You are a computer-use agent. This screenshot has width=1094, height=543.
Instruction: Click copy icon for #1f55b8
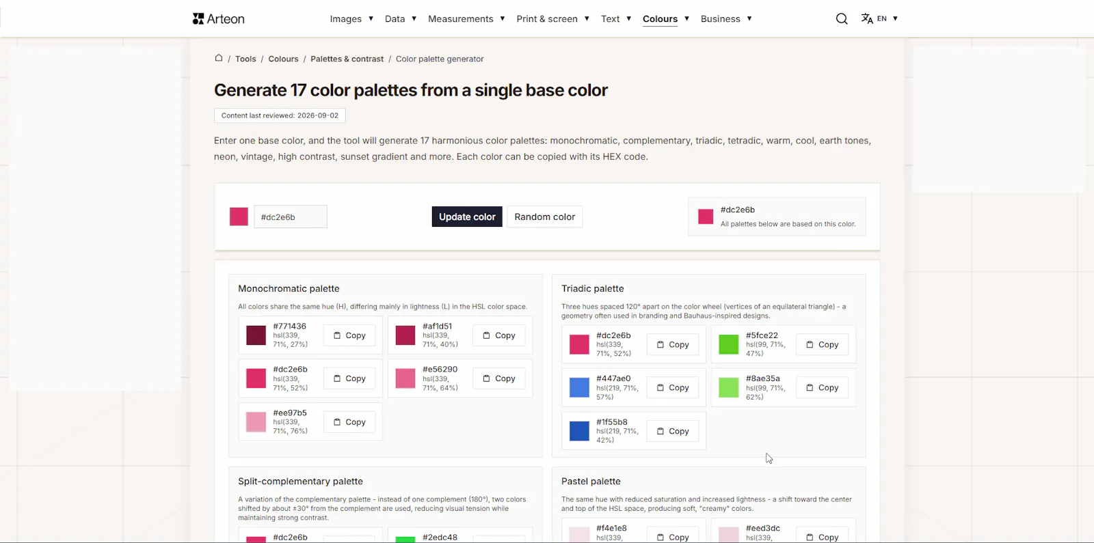click(661, 431)
